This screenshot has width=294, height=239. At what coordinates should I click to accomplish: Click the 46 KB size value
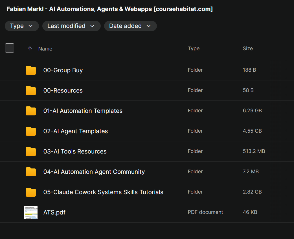click(x=250, y=212)
